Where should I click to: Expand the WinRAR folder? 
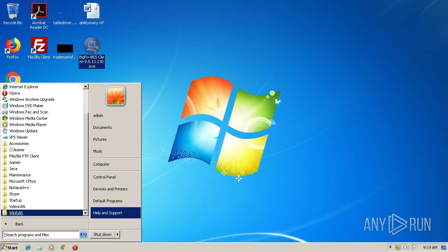pyautogui.click(x=42, y=213)
